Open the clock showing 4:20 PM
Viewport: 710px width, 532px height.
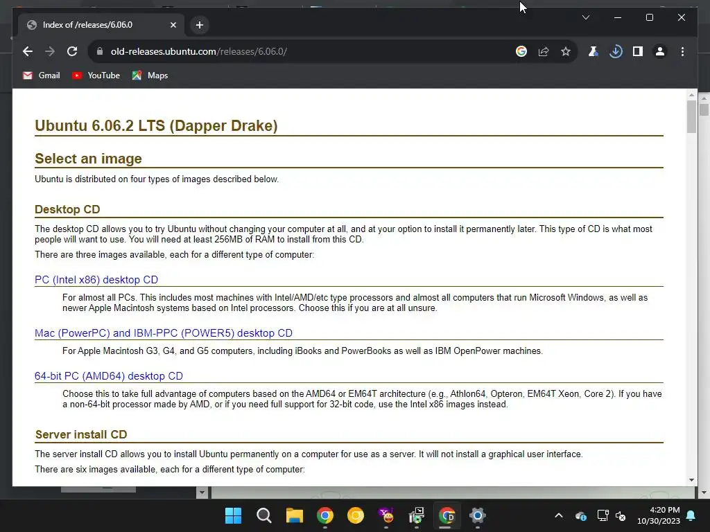click(659, 515)
